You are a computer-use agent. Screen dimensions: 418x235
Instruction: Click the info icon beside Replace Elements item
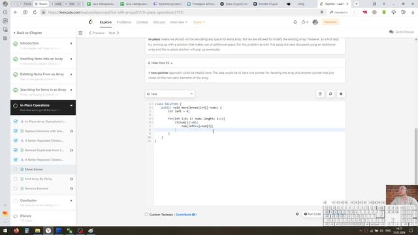71,131
